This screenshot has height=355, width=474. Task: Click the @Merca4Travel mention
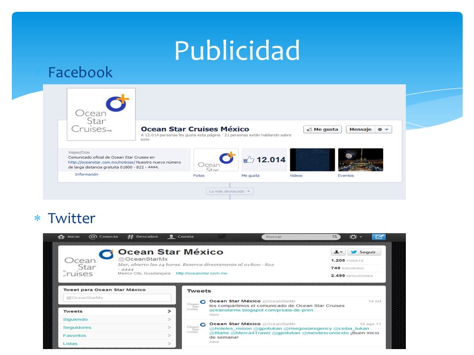point(250,333)
